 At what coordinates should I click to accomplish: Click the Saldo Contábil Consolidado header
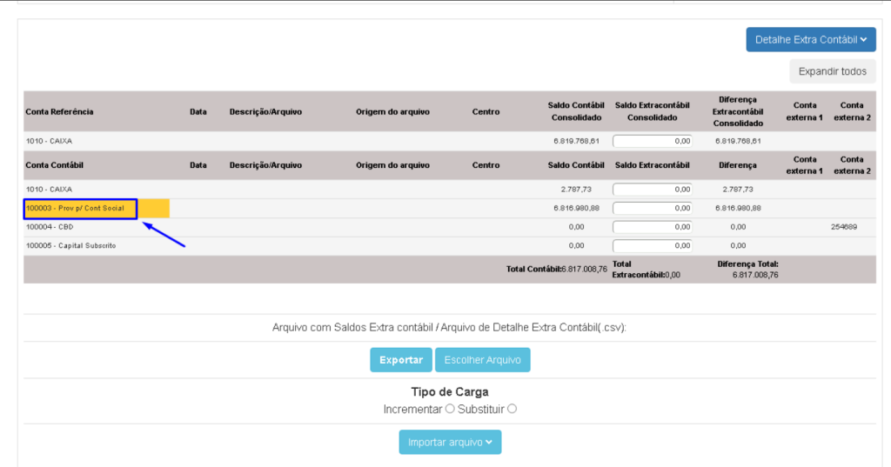tap(577, 112)
